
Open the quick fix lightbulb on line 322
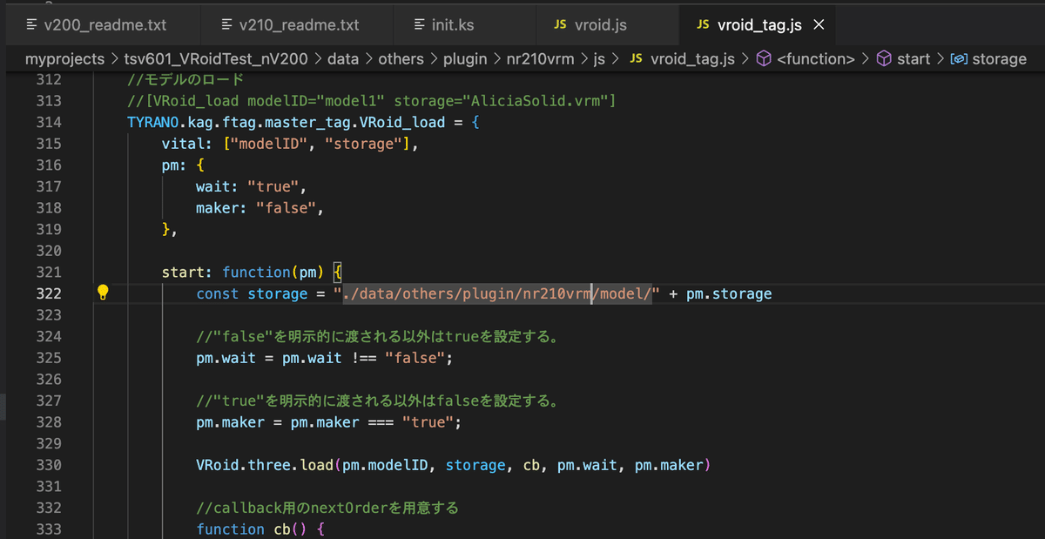(x=103, y=293)
